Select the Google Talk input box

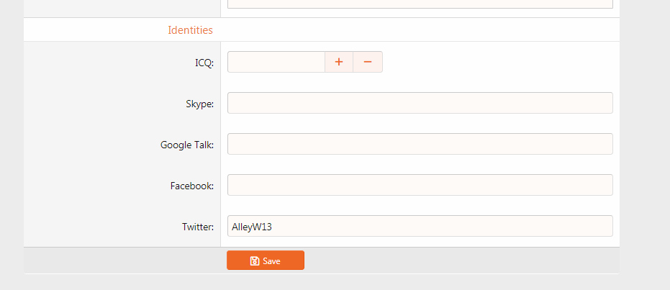(420, 144)
